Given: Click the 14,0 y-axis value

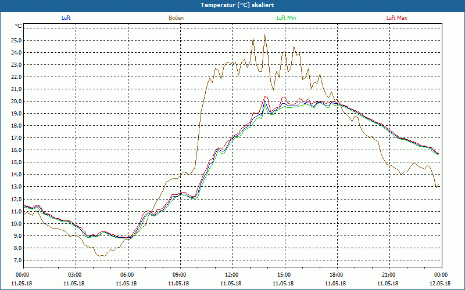Looking at the screenshot, I should click(16, 175).
